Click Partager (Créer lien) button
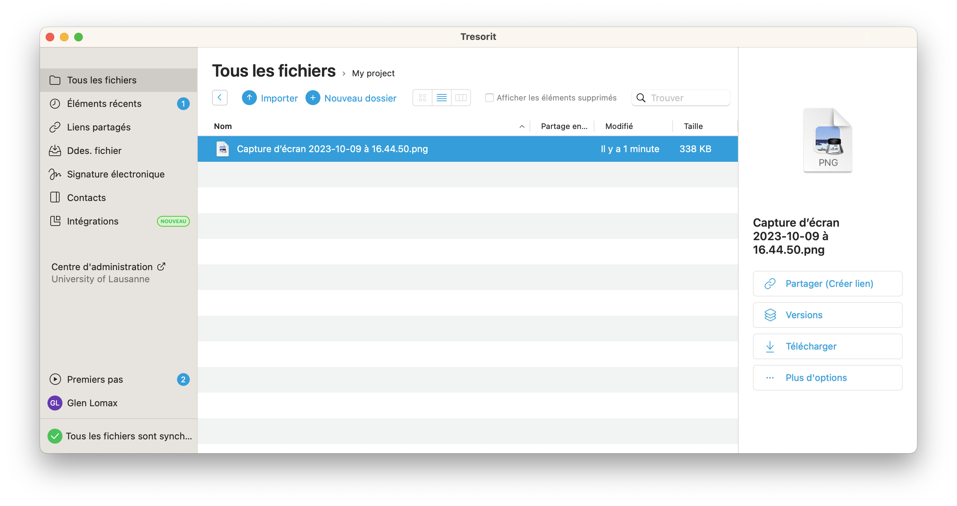Viewport: 957px width, 506px height. [827, 284]
